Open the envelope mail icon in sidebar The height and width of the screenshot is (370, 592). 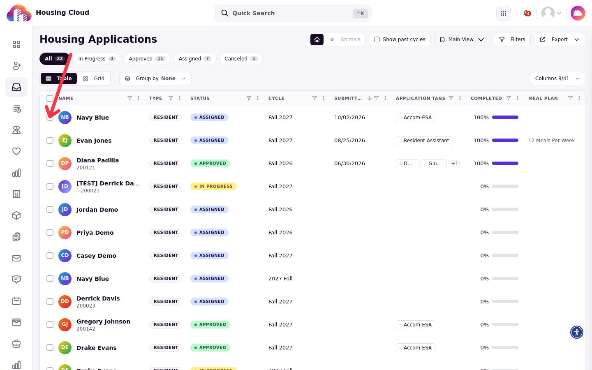(16, 258)
